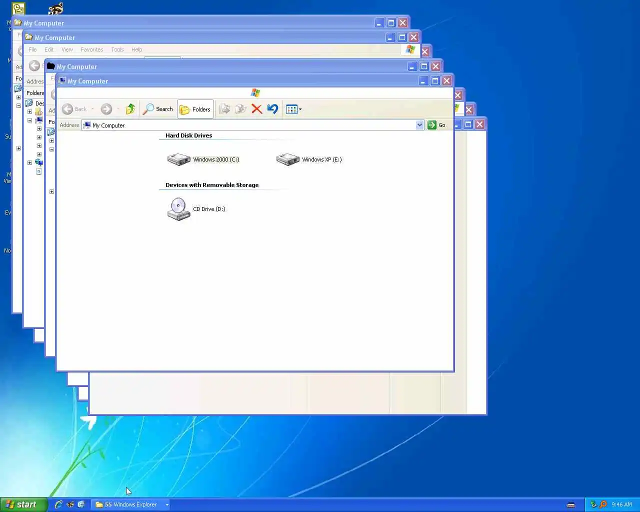Screen dimensions: 640x512
Task: Select the yellow clock icon on the desktop
Action: (18, 8)
